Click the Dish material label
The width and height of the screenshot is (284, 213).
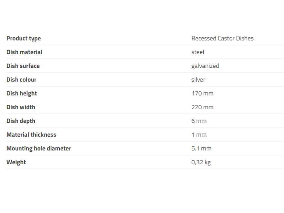coord(24,52)
